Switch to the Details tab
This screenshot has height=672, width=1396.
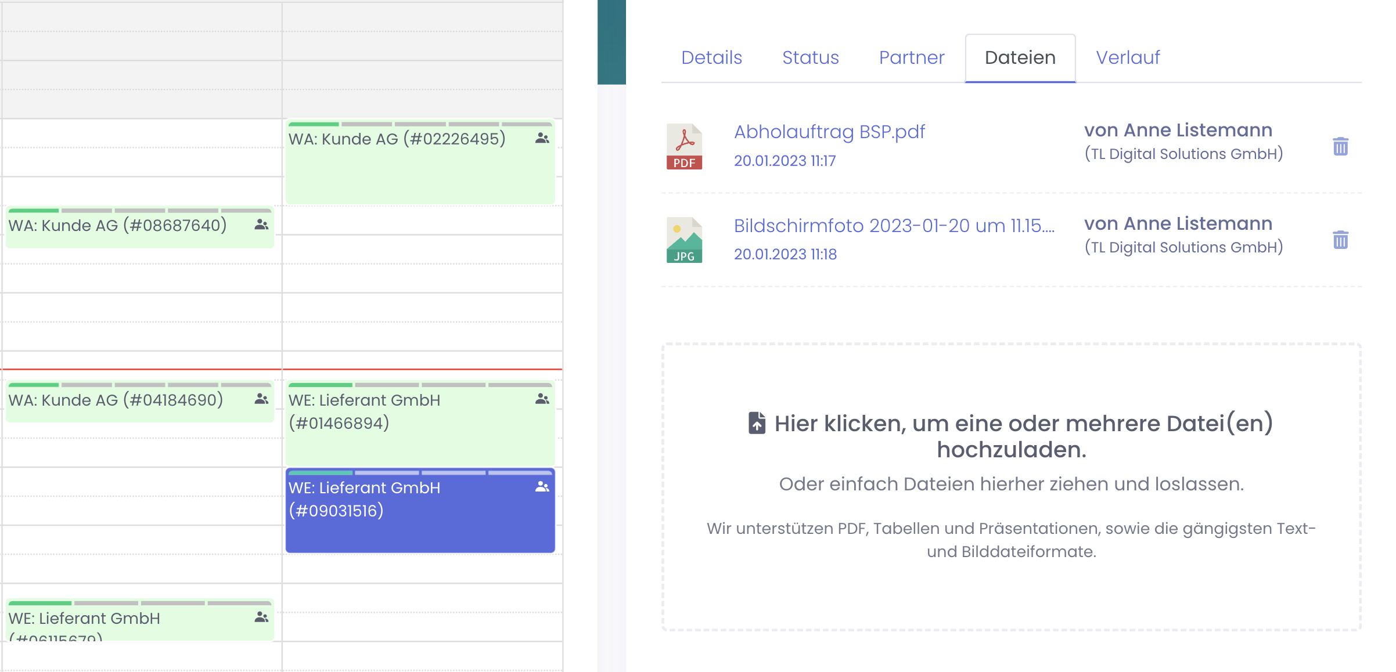coord(711,57)
